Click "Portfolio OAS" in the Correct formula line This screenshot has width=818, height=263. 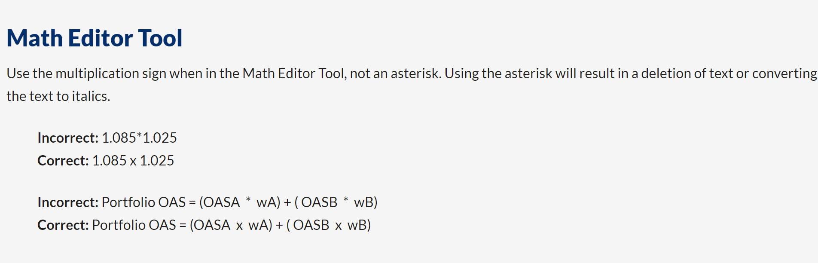click(x=134, y=225)
